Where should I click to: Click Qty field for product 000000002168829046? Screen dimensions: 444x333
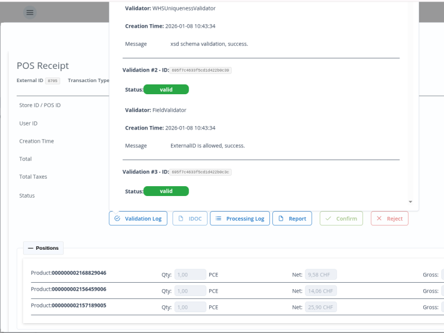point(190,275)
